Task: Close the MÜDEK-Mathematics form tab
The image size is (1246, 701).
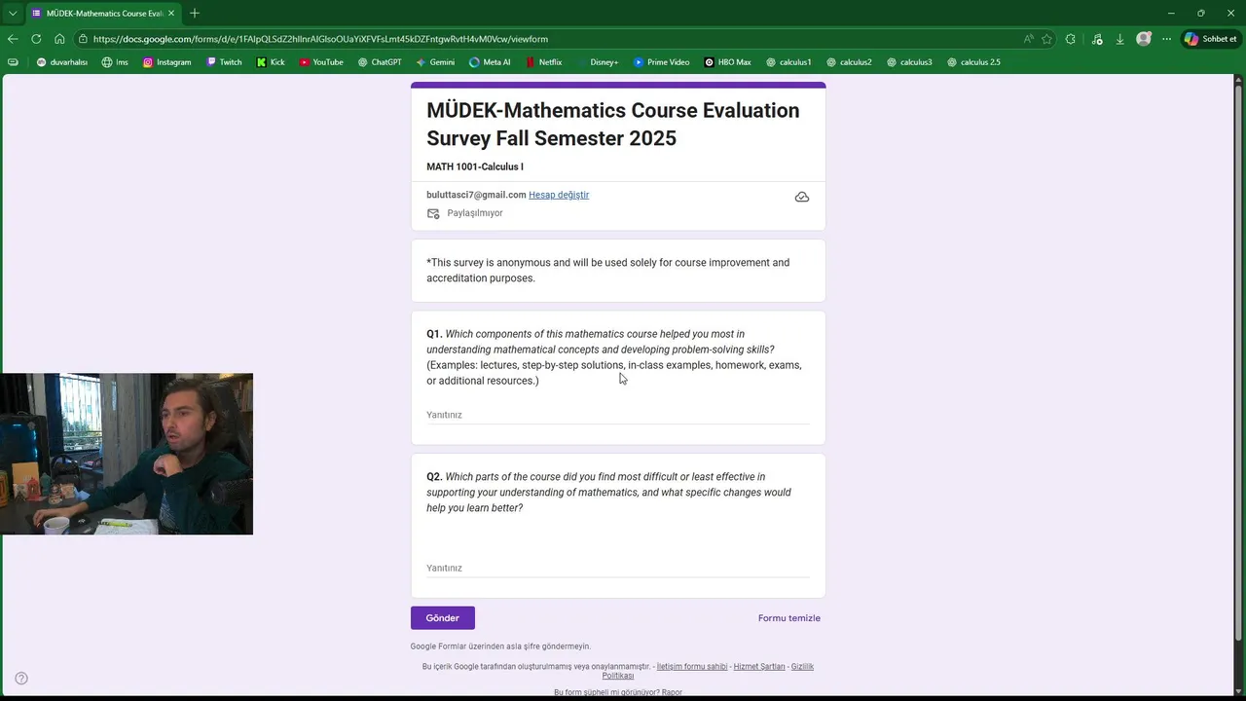Action: [x=171, y=13]
